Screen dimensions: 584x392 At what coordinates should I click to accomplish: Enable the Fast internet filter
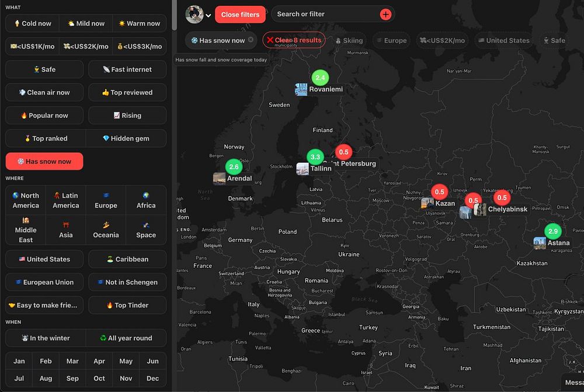click(x=127, y=69)
